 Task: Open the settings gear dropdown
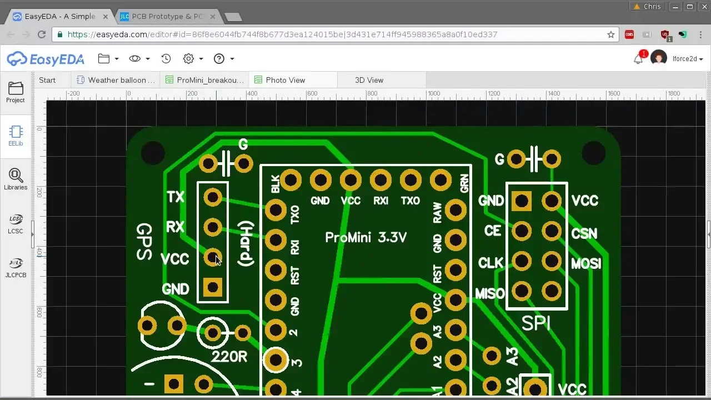(x=193, y=59)
